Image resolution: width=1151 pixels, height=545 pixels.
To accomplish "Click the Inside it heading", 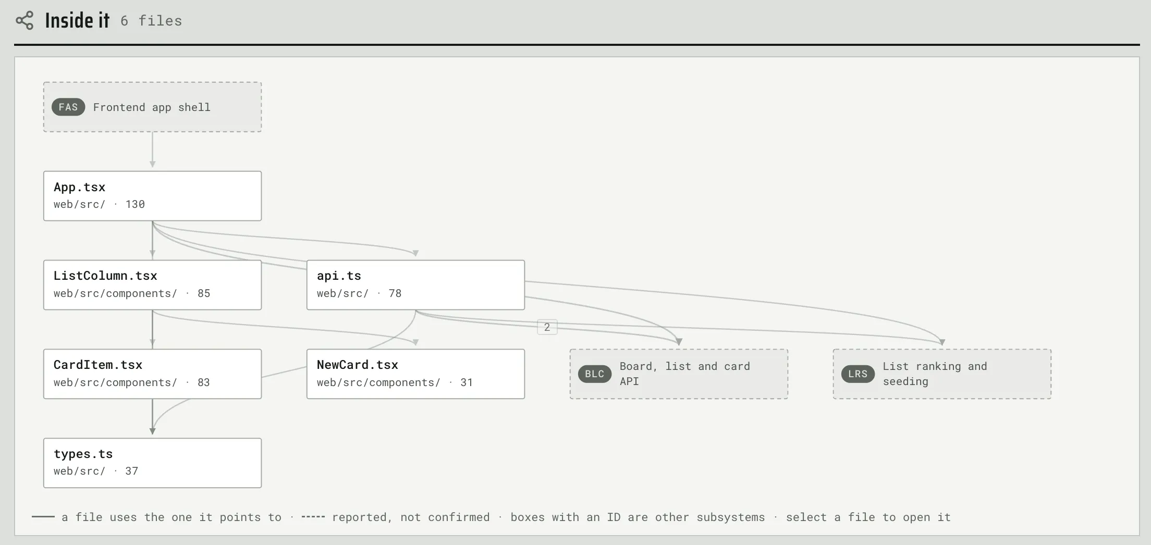I will 77,21.
